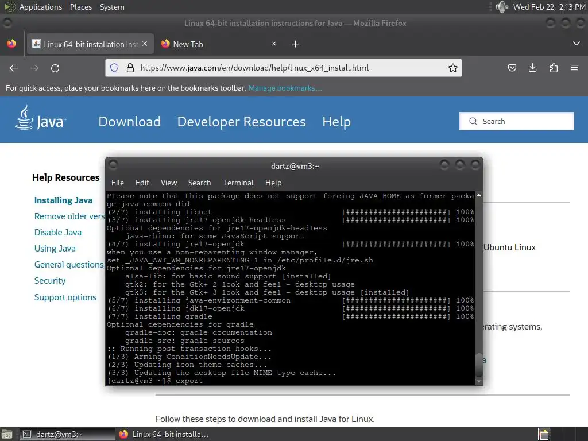The image size is (588, 441).
Task: Click the terminal prompt line with export
Action: [155, 381]
